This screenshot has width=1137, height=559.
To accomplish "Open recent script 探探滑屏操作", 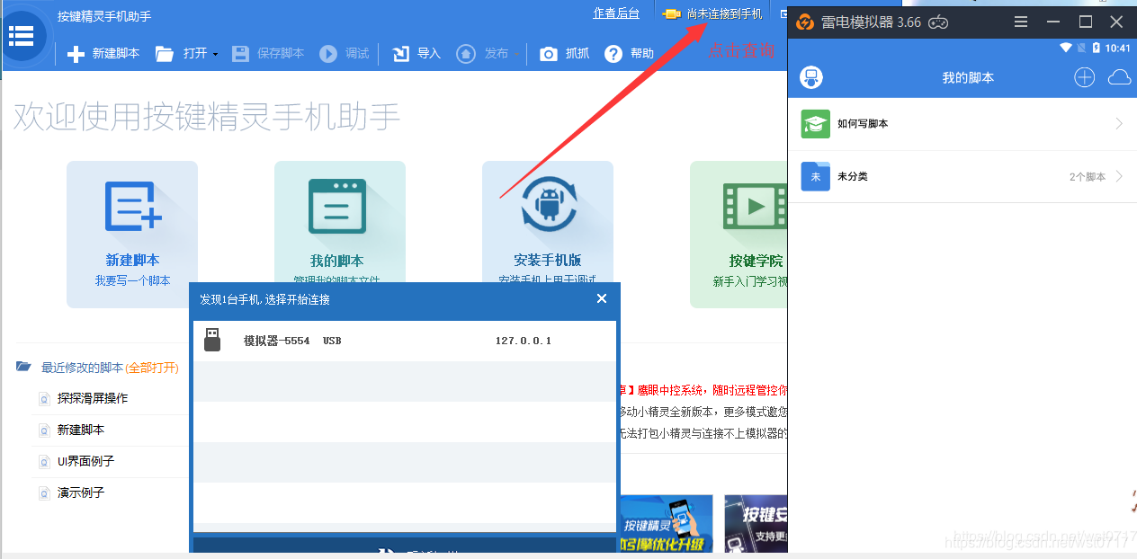I will tap(93, 398).
